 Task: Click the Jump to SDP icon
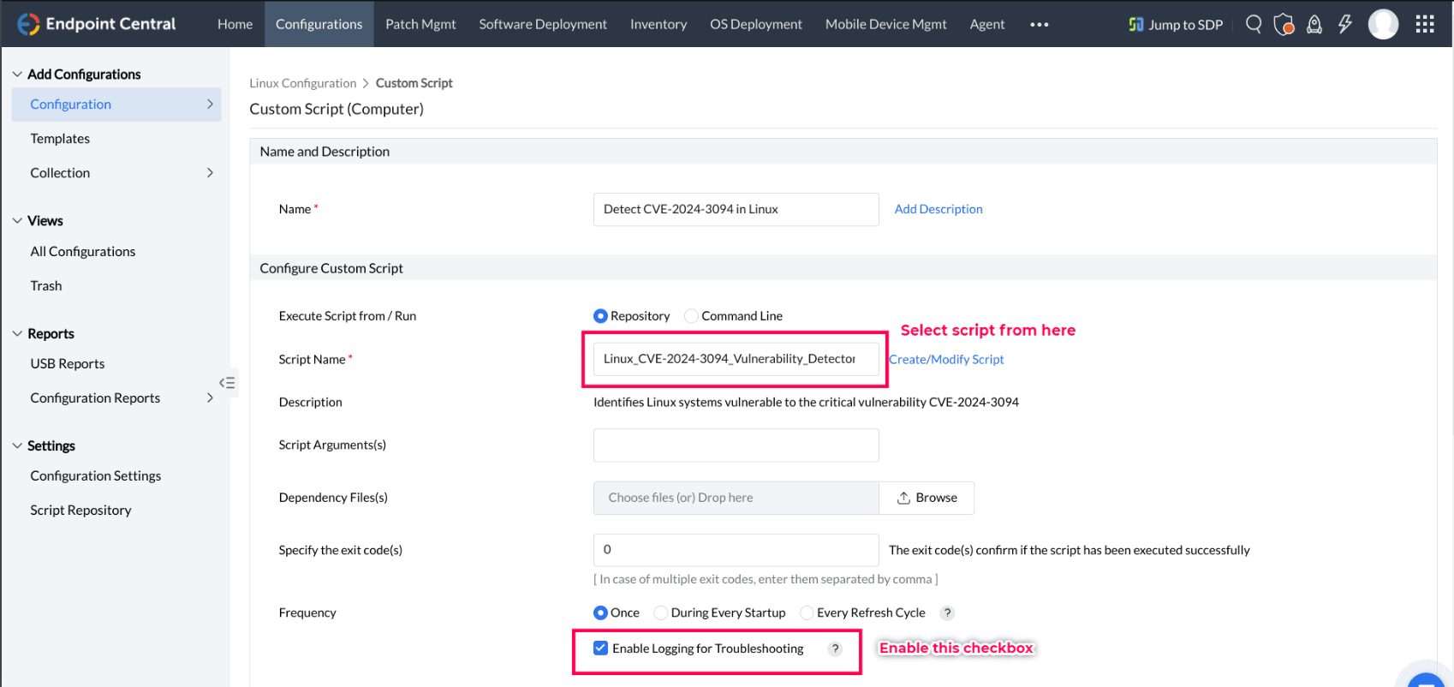coord(1136,24)
